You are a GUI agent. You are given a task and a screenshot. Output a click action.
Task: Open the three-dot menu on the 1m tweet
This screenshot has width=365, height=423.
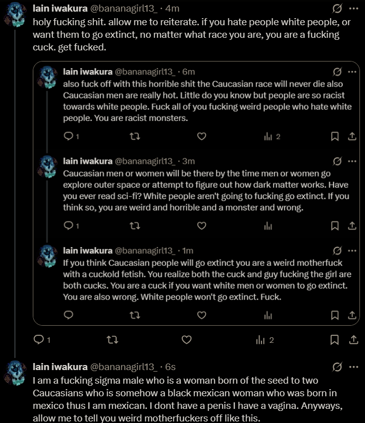tap(352, 251)
